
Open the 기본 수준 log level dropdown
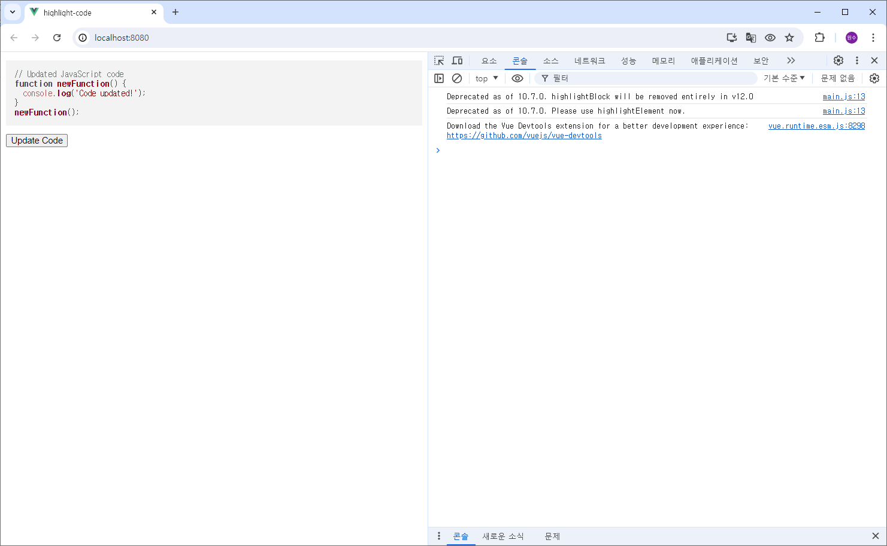tap(783, 78)
